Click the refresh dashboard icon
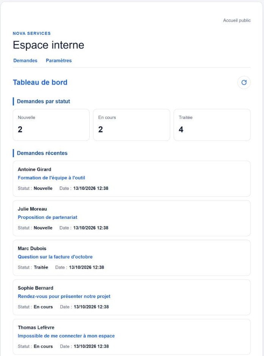 [x=244, y=83]
